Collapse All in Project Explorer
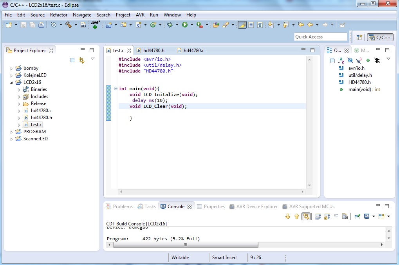This screenshot has height=265, width=399. 72,60
